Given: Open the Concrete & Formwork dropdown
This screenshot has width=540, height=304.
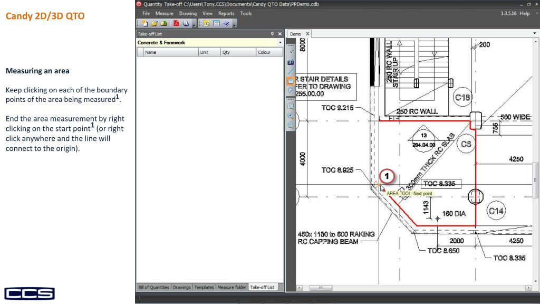Looking at the screenshot, I should tap(280, 43).
